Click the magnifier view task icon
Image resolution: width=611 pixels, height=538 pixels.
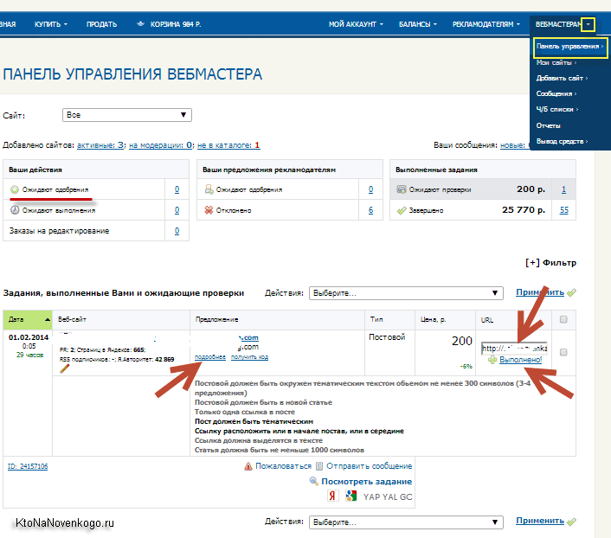coord(313,481)
